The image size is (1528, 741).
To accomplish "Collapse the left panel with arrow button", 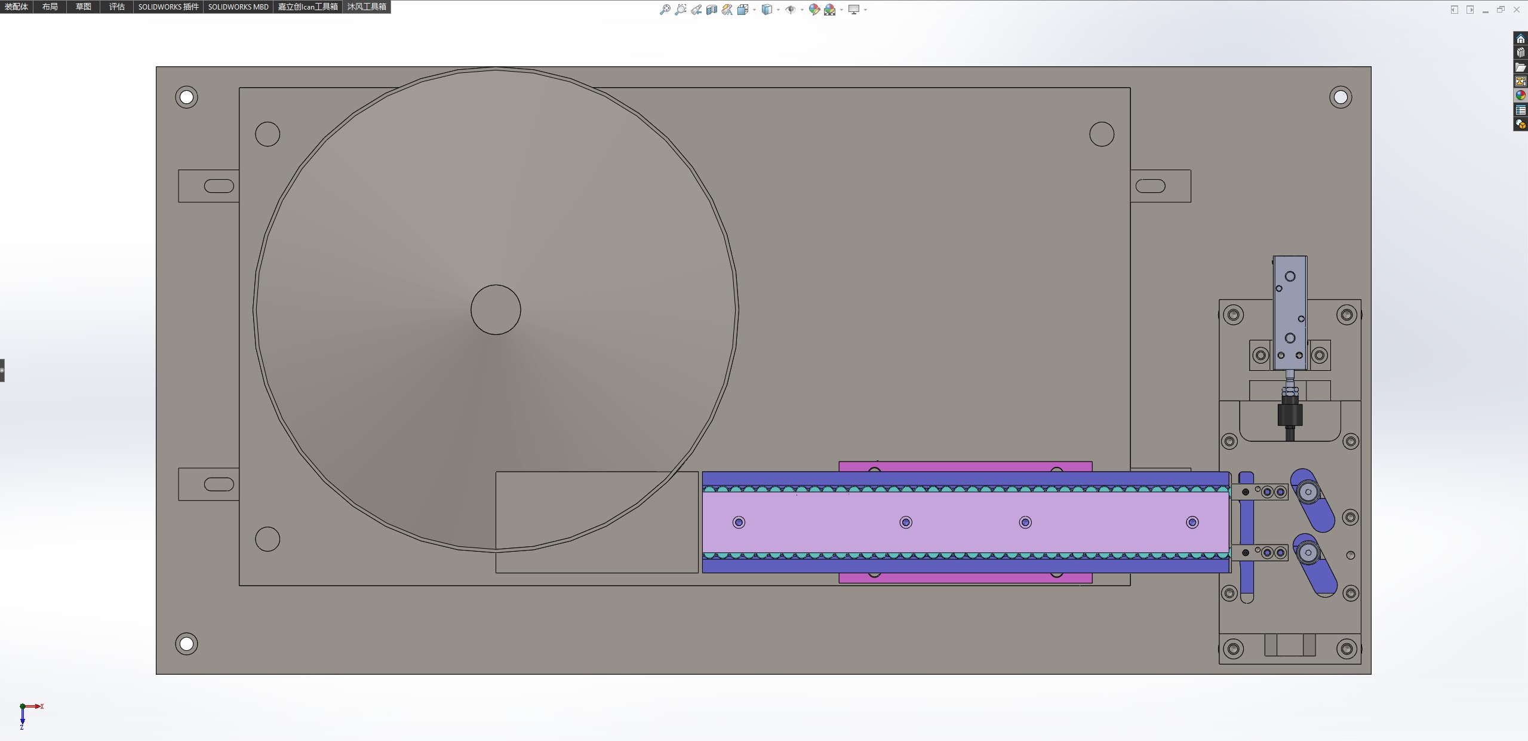I will tap(1454, 10).
